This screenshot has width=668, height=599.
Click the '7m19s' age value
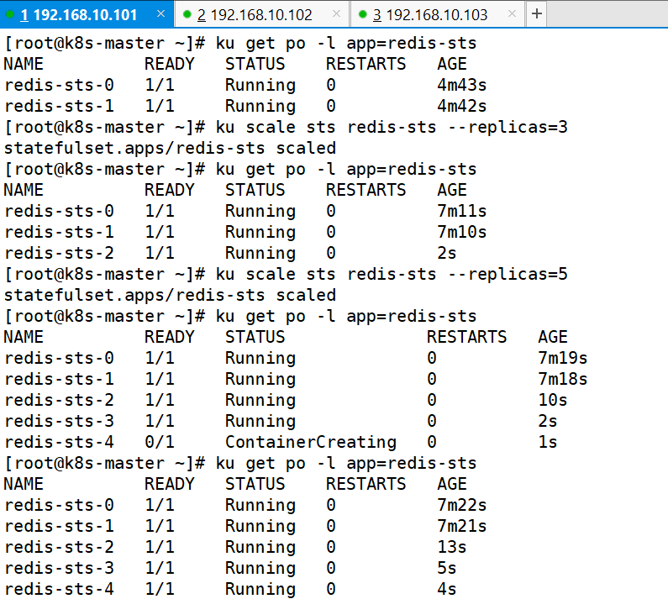[x=563, y=358]
